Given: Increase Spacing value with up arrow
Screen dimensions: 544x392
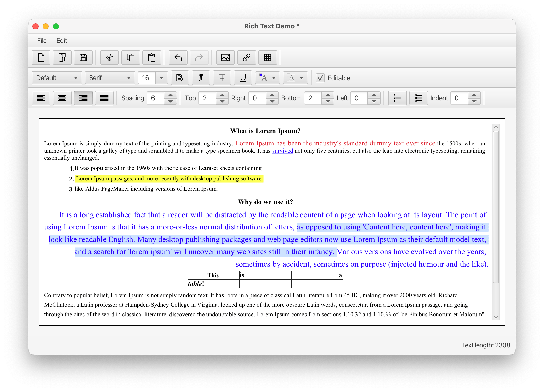Looking at the screenshot, I should (171, 95).
